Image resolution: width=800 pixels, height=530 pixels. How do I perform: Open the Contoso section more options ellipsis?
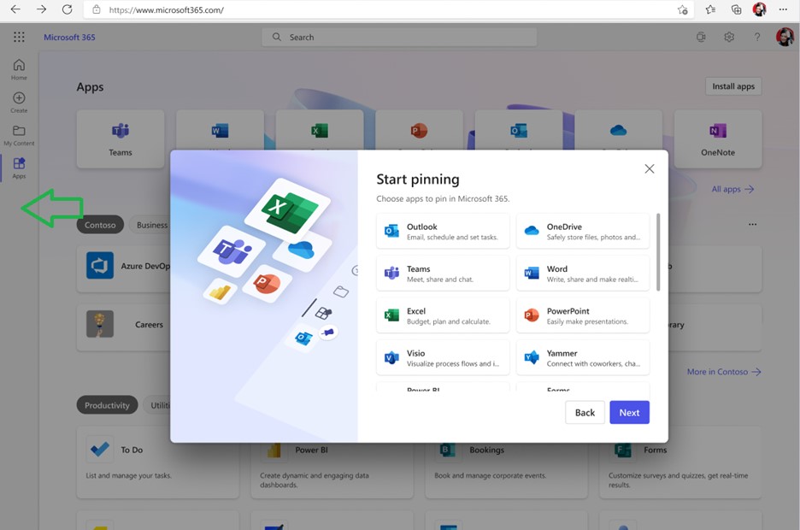pos(752,225)
